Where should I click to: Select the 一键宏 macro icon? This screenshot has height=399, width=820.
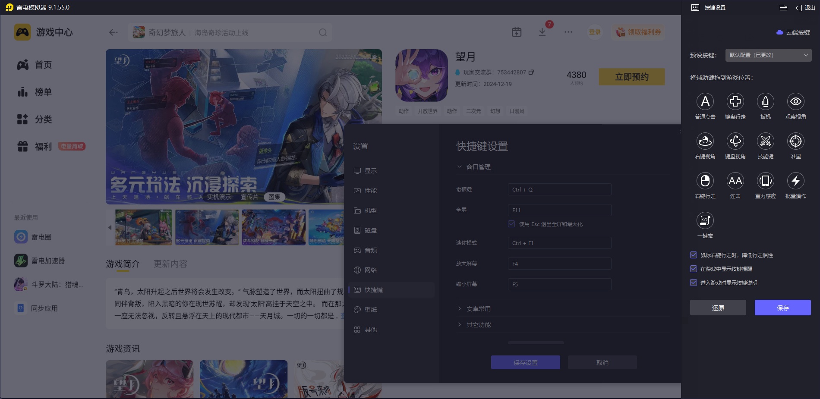tap(705, 220)
